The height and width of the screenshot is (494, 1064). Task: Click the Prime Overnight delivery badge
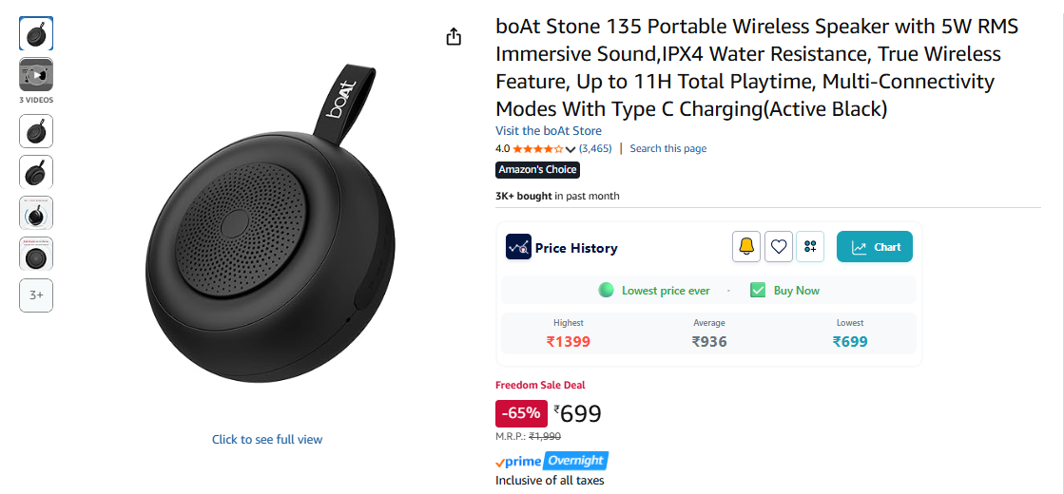551,461
